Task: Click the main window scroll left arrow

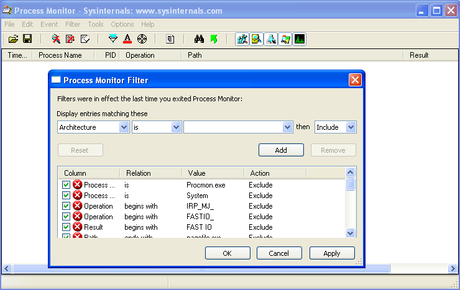Action: (x=7, y=268)
